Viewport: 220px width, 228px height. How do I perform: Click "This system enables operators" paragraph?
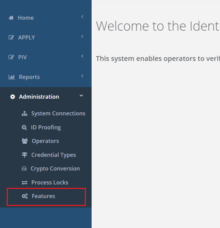click(158, 59)
